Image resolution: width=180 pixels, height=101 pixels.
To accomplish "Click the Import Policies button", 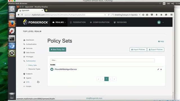I will click(138, 49).
